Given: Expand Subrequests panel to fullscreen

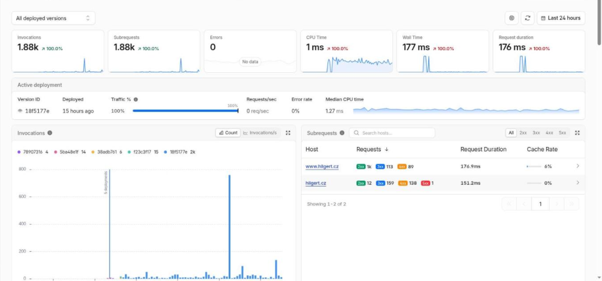Looking at the screenshot, I should click(x=577, y=133).
